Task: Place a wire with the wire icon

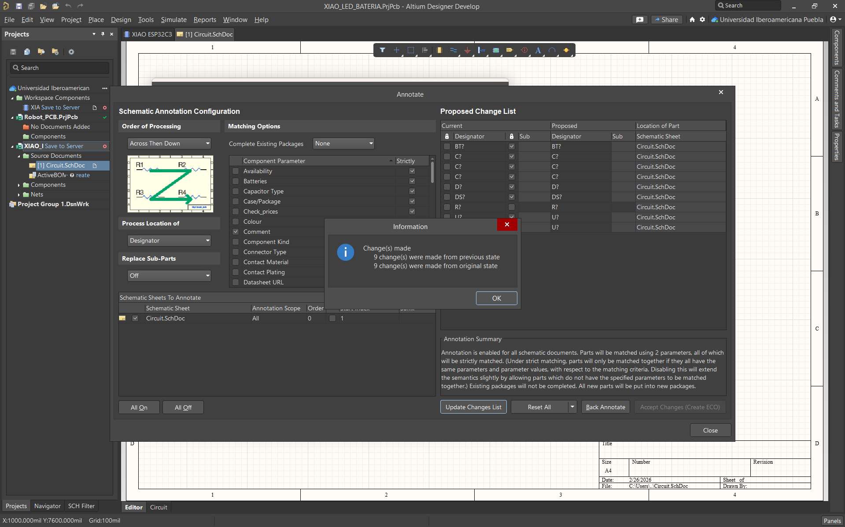Action: pyautogui.click(x=454, y=50)
